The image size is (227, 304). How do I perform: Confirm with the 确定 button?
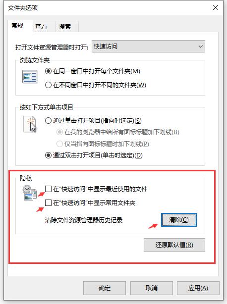click(105, 288)
